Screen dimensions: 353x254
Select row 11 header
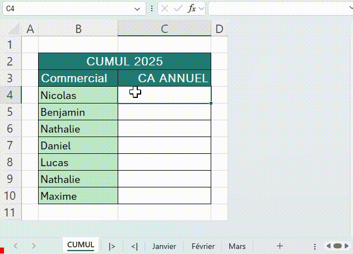click(10, 213)
